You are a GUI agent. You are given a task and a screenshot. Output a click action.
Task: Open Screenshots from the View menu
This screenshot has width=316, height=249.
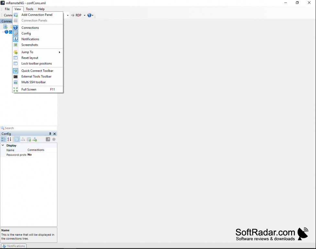pos(38,45)
